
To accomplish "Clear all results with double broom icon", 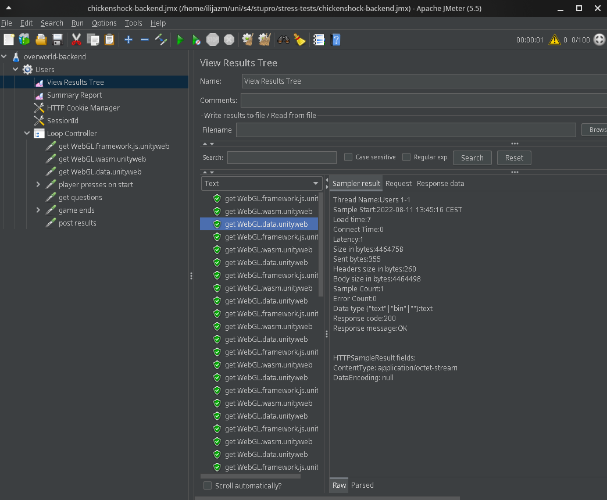I will coord(265,40).
